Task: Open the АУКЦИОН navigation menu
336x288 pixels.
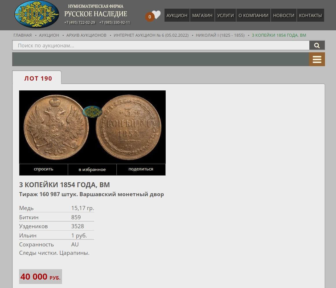Action: 177,15
